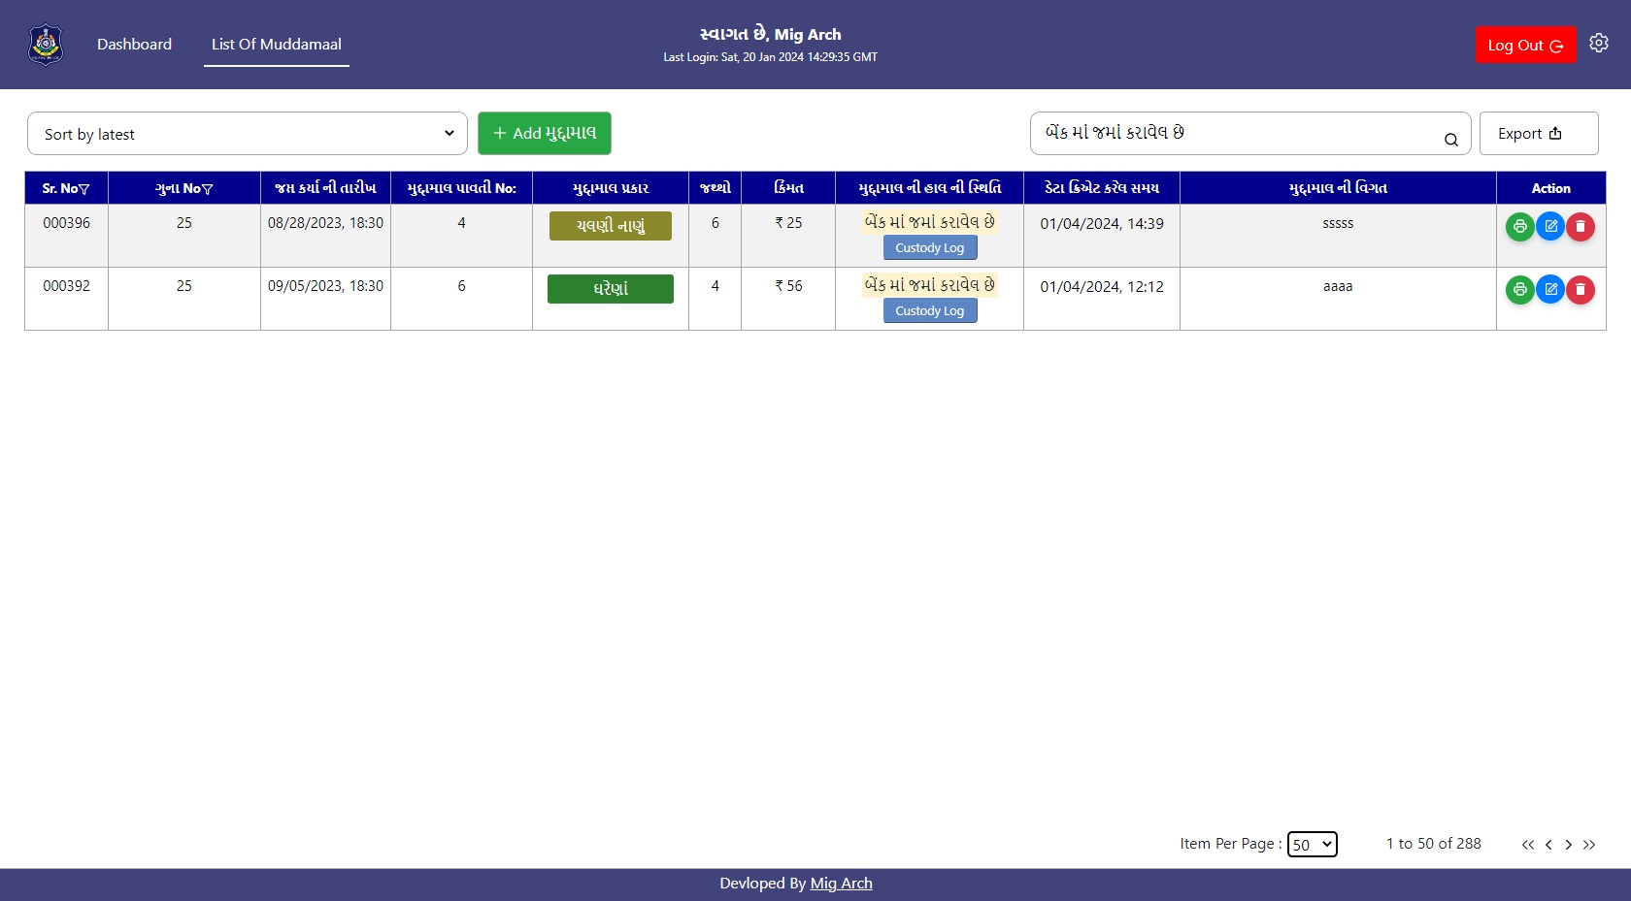1631x901 pixels.
Task: Open the Sort by latest dropdown
Action: click(x=248, y=134)
